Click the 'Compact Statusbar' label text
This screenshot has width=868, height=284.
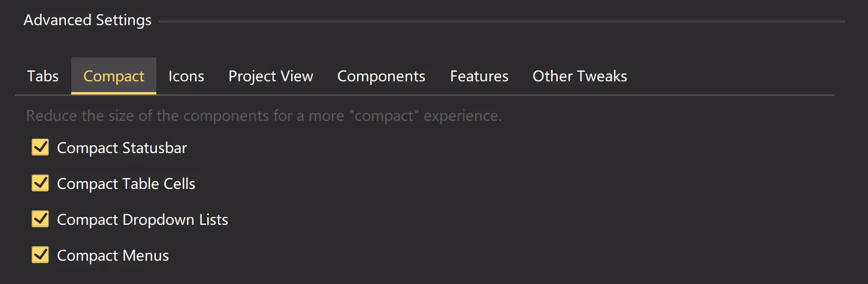pos(122,148)
